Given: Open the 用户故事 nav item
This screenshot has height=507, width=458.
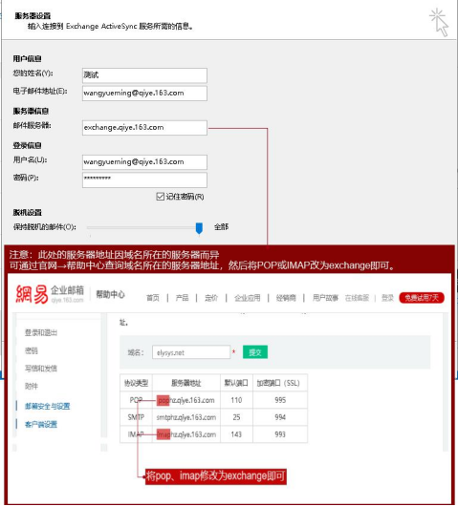Looking at the screenshot, I should (x=325, y=298).
